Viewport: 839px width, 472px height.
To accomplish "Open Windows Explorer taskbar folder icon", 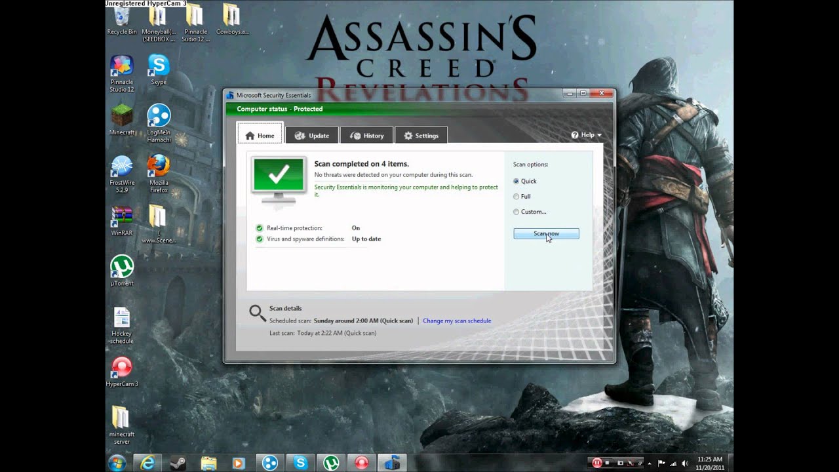I will pos(208,463).
